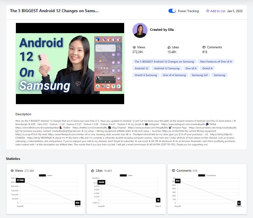Click the Likes thumbs-up icon above 10.46K
Viewport: 253px width, 218px height.
pyautogui.click(x=169, y=47)
